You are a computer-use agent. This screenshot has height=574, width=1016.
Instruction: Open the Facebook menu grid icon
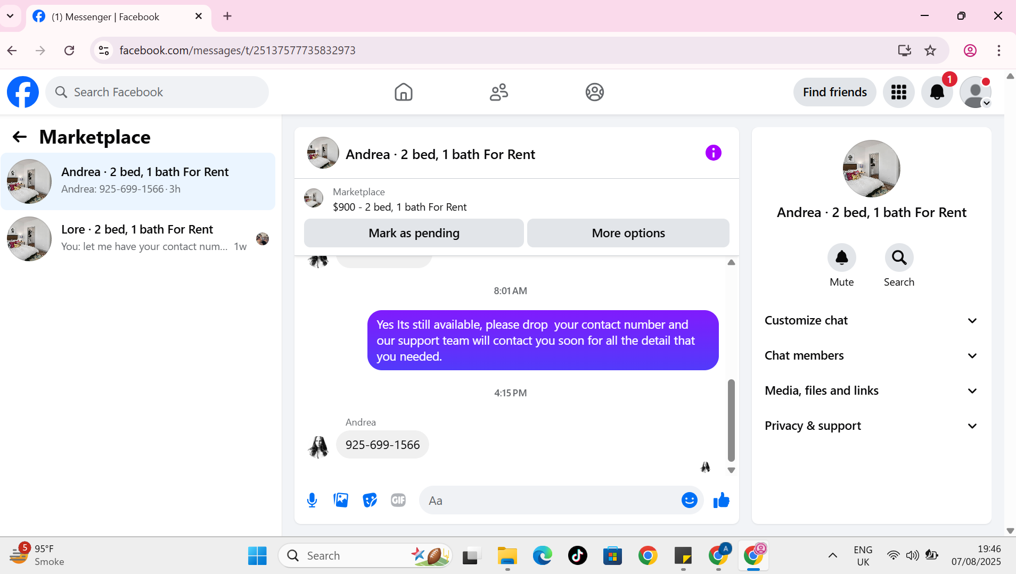pyautogui.click(x=899, y=92)
